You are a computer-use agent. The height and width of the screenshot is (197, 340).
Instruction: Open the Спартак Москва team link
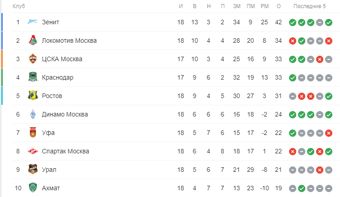65,151
